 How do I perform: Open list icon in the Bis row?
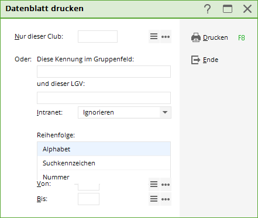coord(154,199)
